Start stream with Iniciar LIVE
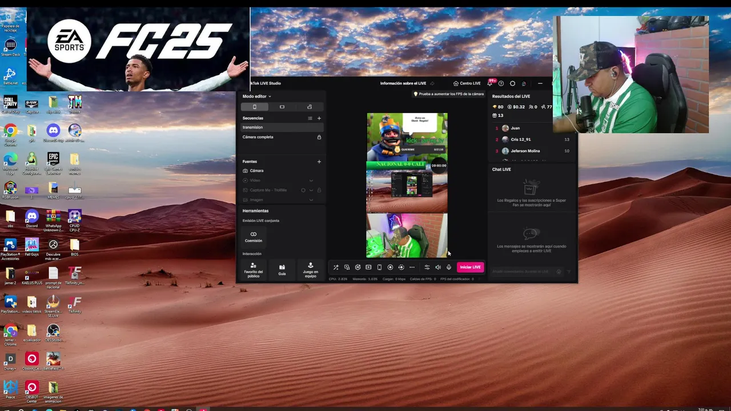The image size is (731, 411). (x=471, y=267)
